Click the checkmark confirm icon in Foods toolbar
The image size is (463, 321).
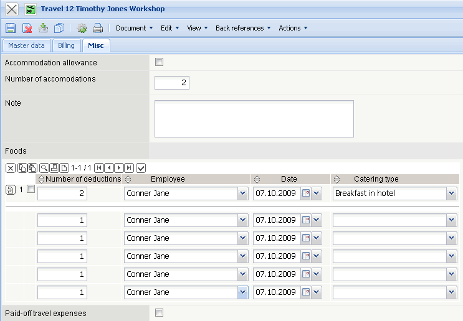141,167
